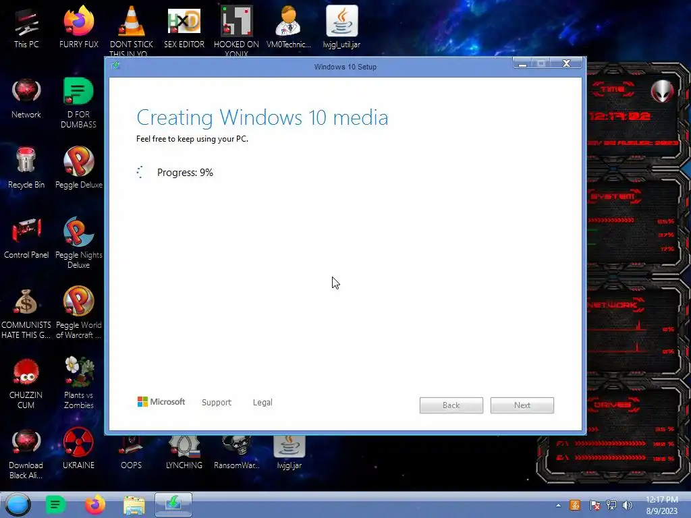This screenshot has width=691, height=518.
Task: Open the network tray icon
Action: pyautogui.click(x=611, y=505)
